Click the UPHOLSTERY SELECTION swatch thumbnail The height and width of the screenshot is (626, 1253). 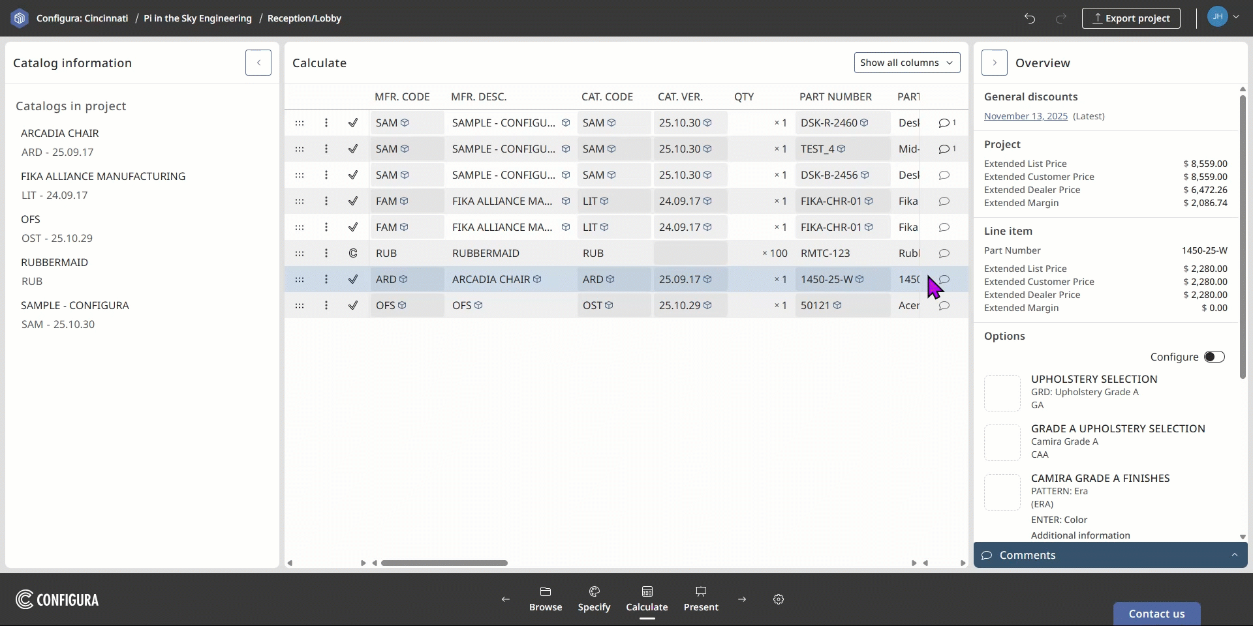tap(1002, 393)
